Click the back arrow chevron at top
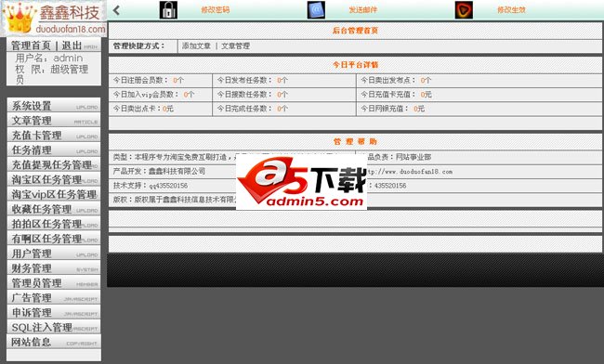 117,10
